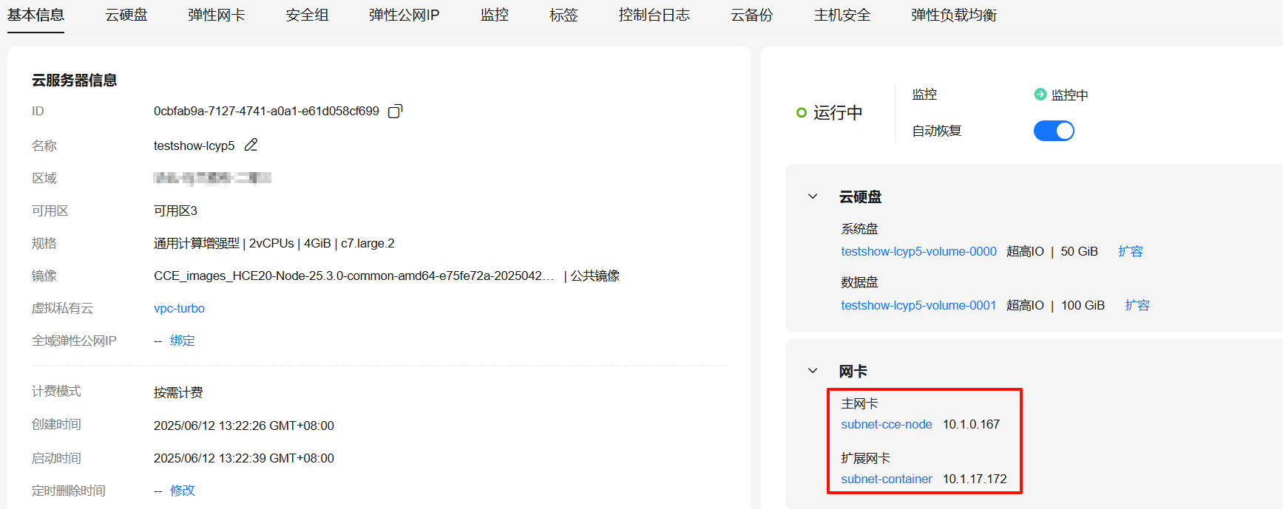
Task: Click the image name starting CCE_images_HCE20-Node
Action: (x=353, y=276)
